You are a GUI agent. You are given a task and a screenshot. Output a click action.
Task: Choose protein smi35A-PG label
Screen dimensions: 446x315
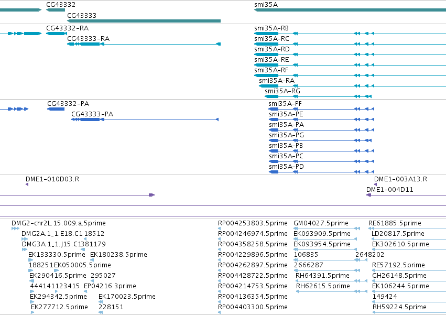point(287,135)
